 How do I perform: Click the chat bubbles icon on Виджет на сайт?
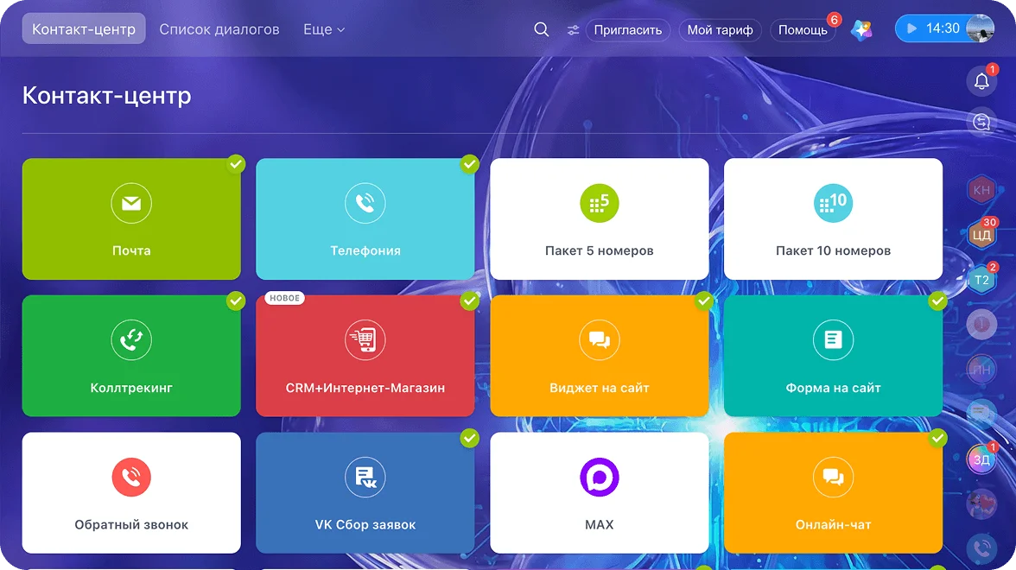coord(600,340)
